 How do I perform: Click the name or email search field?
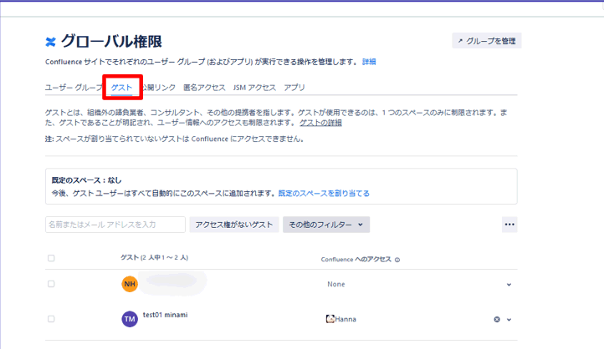coord(115,225)
